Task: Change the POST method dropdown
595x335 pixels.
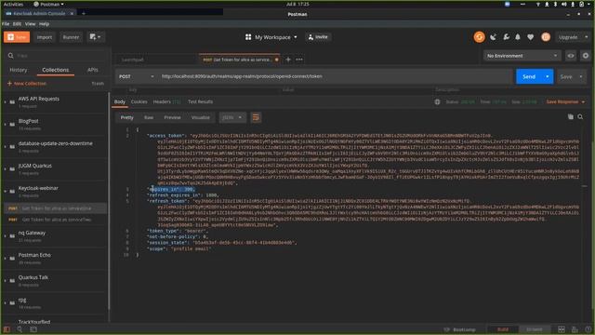Action: 137,76
